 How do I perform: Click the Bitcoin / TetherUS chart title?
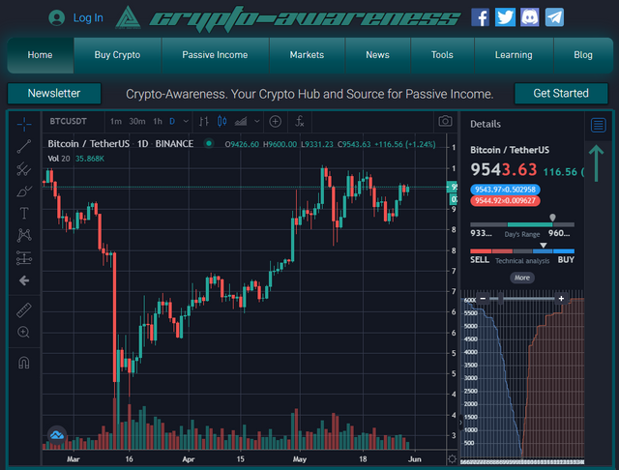120,144
